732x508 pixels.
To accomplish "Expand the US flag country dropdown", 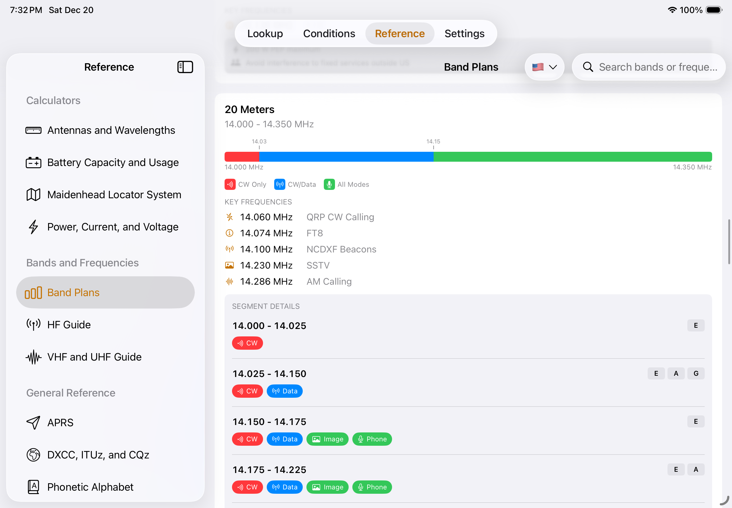I will pos(544,67).
